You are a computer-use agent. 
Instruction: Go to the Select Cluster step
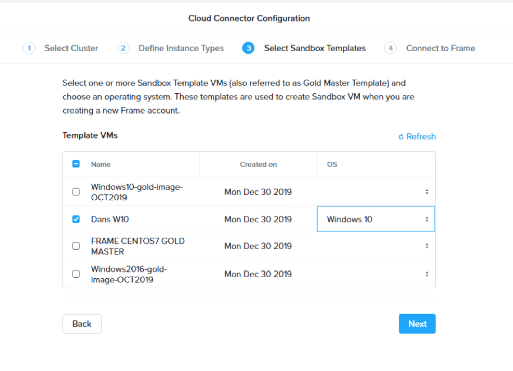[x=71, y=48]
